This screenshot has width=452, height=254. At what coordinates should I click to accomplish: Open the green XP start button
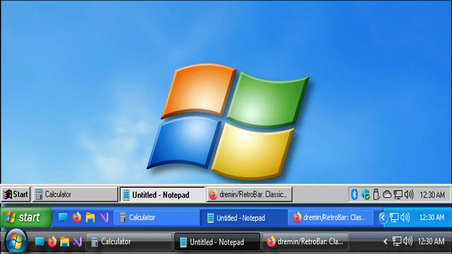click(x=26, y=217)
